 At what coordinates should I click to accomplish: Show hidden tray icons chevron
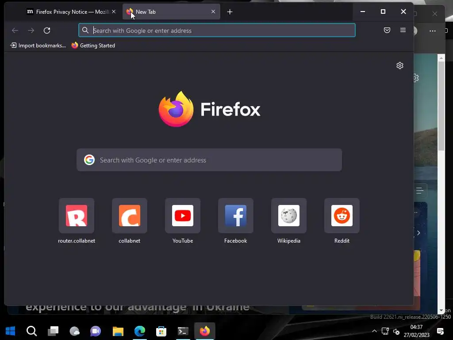pos(374,331)
